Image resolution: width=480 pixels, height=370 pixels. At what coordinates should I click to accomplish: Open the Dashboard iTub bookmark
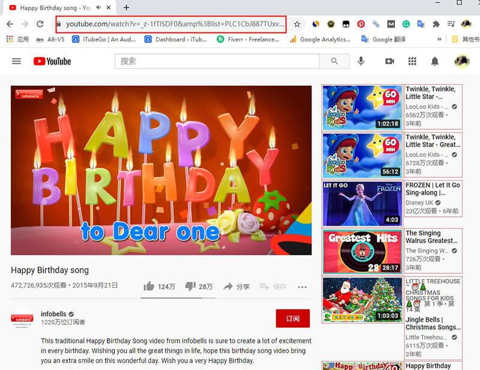click(176, 39)
